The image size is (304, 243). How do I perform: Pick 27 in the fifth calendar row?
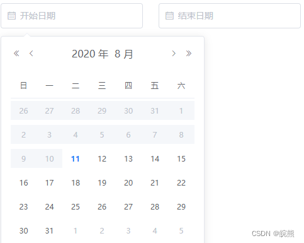click(128, 206)
